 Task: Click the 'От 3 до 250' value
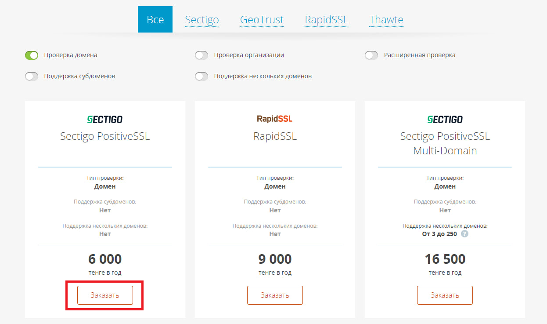coord(439,234)
